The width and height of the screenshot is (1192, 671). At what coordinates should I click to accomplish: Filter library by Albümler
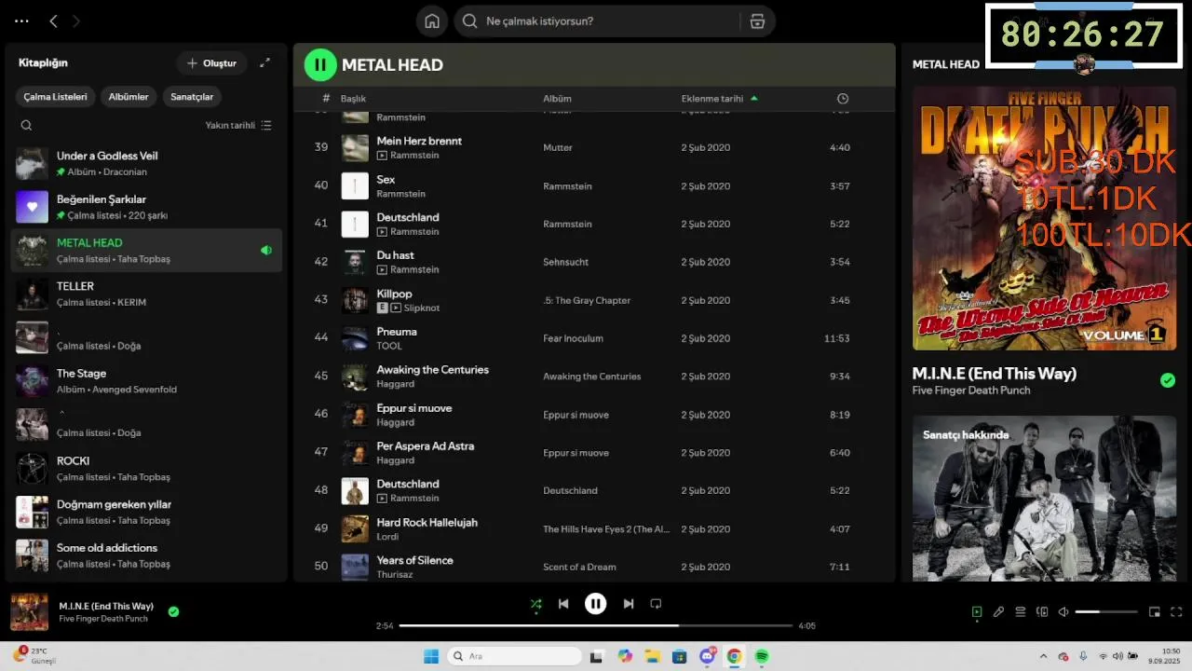pyautogui.click(x=129, y=97)
